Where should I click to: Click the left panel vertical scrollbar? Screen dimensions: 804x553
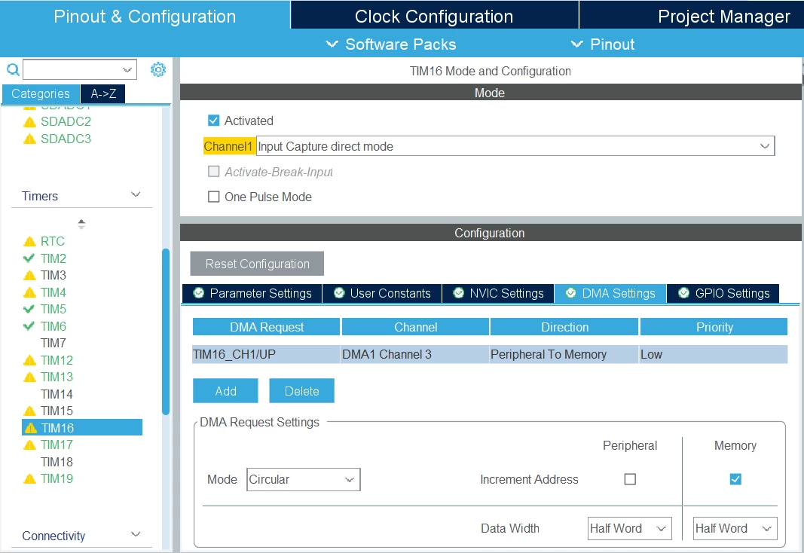[166, 331]
